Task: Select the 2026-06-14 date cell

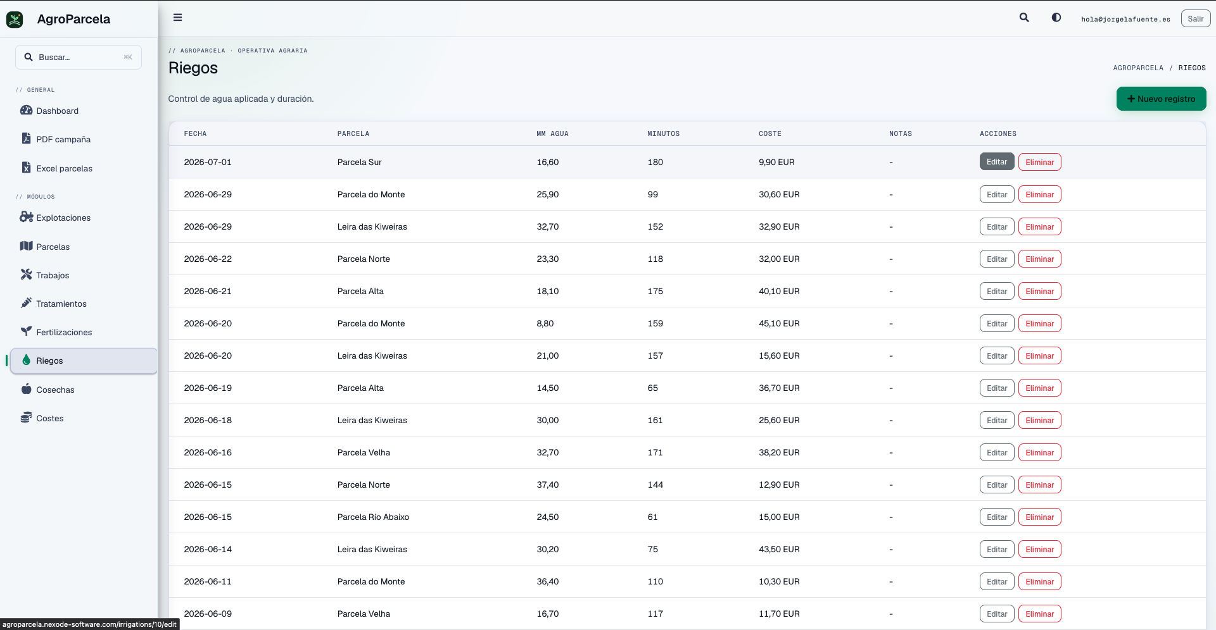Action: click(208, 549)
